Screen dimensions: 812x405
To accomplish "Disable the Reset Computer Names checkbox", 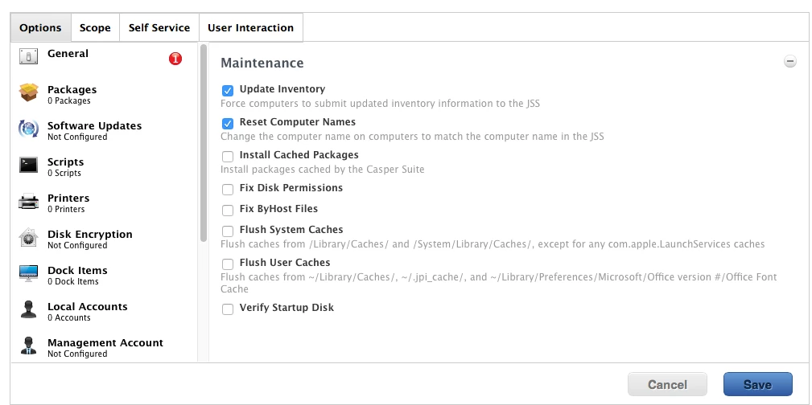I will coord(228,123).
